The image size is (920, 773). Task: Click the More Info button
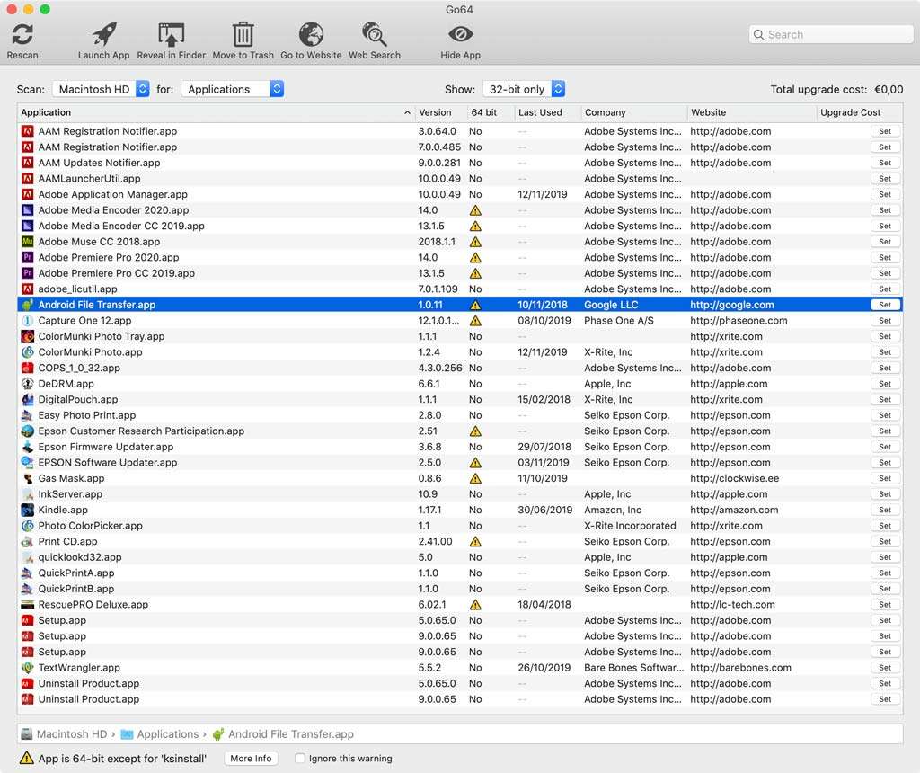[x=251, y=758]
